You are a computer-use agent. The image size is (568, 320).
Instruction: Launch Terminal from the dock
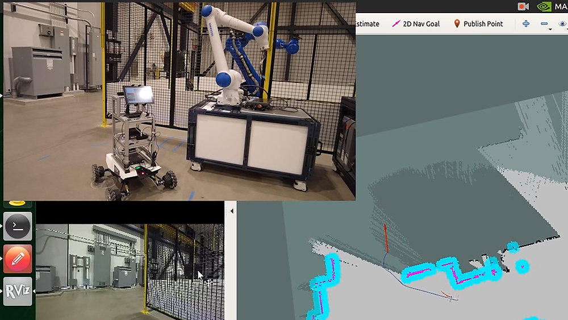coord(18,226)
